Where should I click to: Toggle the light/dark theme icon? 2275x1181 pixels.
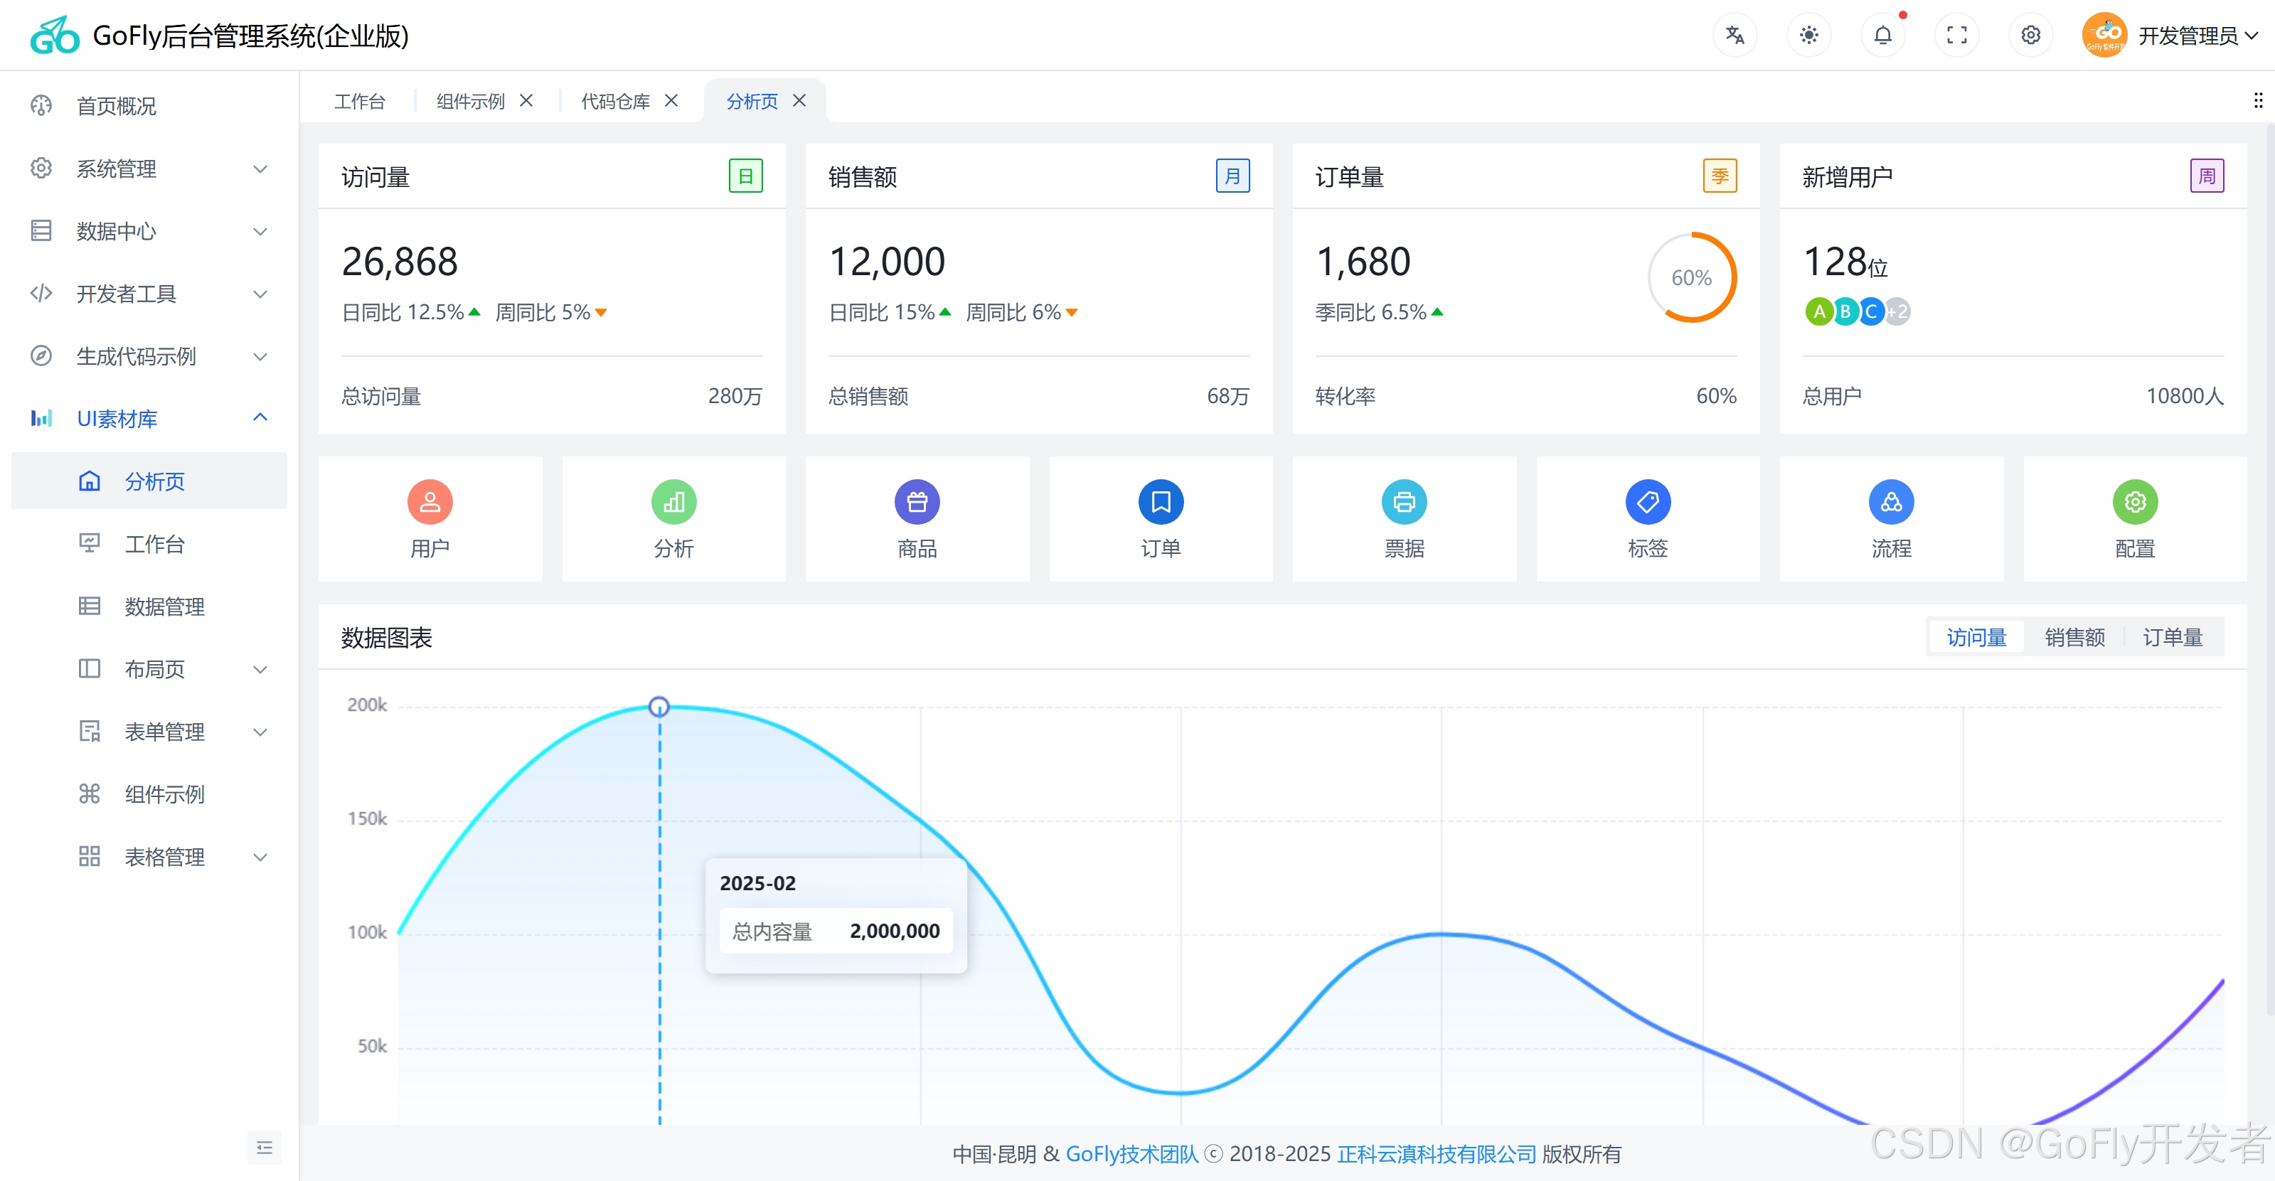coord(1808,36)
